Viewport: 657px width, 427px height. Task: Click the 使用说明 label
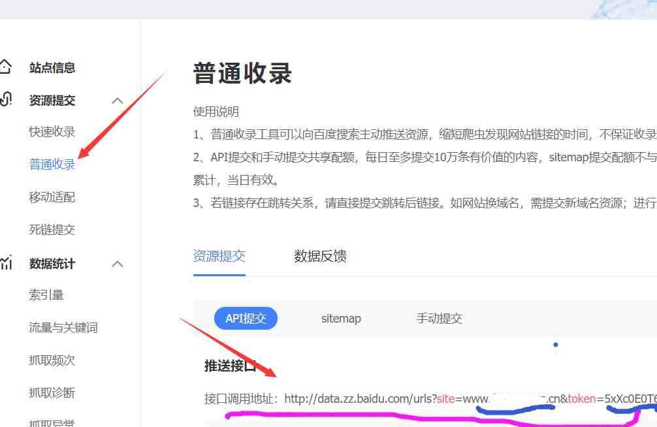pos(216,112)
